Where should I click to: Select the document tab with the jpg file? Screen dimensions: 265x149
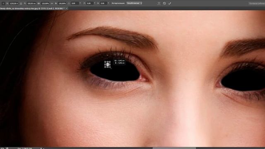[x=32, y=8]
